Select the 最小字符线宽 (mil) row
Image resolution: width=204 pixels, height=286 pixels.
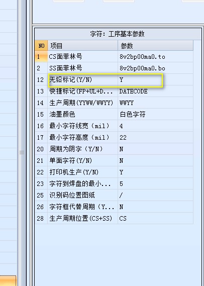click(x=114, y=126)
